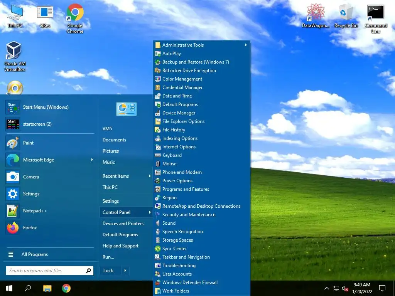Open AutoPlay control panel item

click(201, 53)
